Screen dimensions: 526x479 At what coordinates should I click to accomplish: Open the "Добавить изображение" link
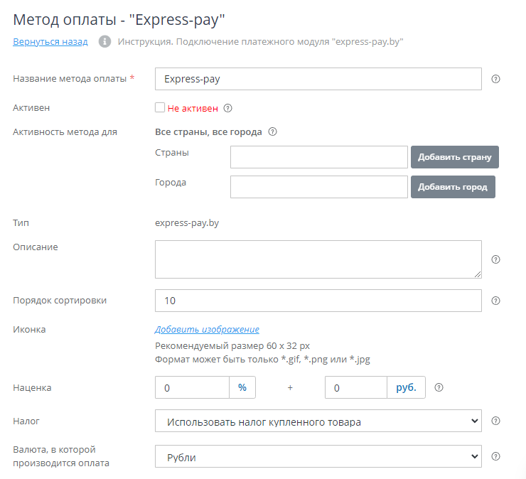[x=207, y=329]
